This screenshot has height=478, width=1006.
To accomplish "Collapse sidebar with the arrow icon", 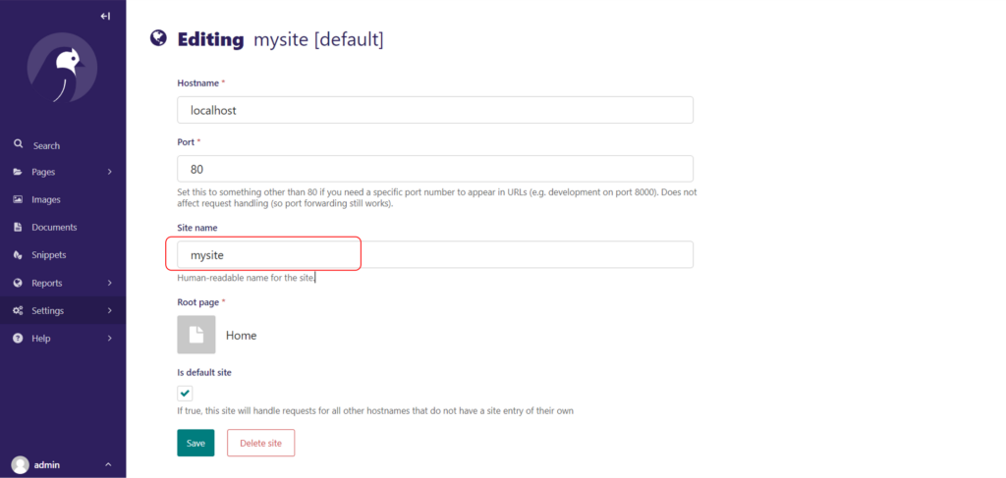I will (x=106, y=16).
